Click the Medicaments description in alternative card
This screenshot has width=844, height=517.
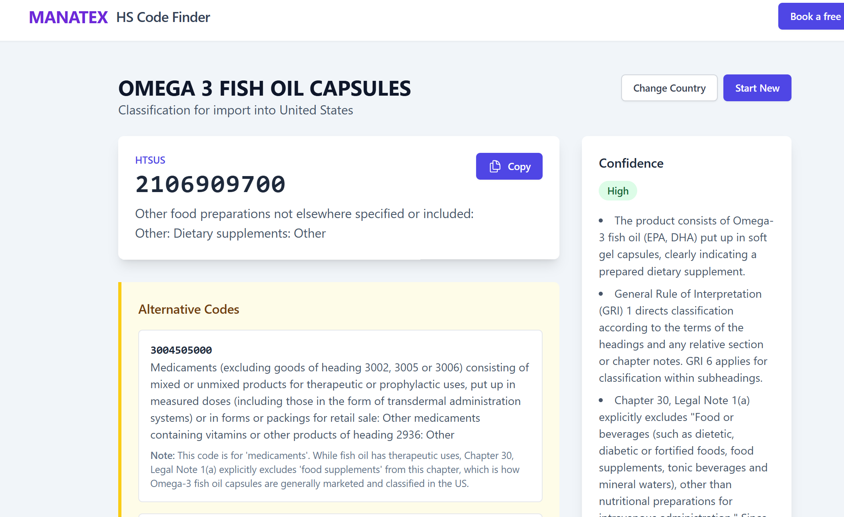[339, 401]
